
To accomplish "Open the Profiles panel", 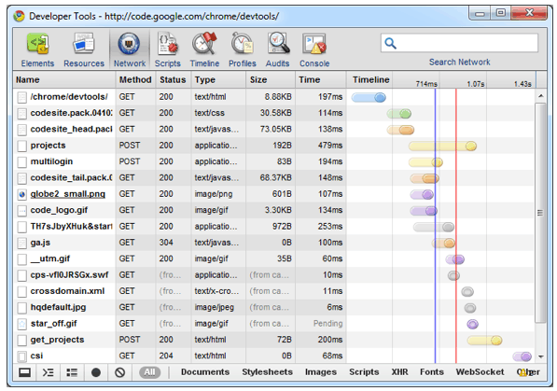I will tap(243, 49).
